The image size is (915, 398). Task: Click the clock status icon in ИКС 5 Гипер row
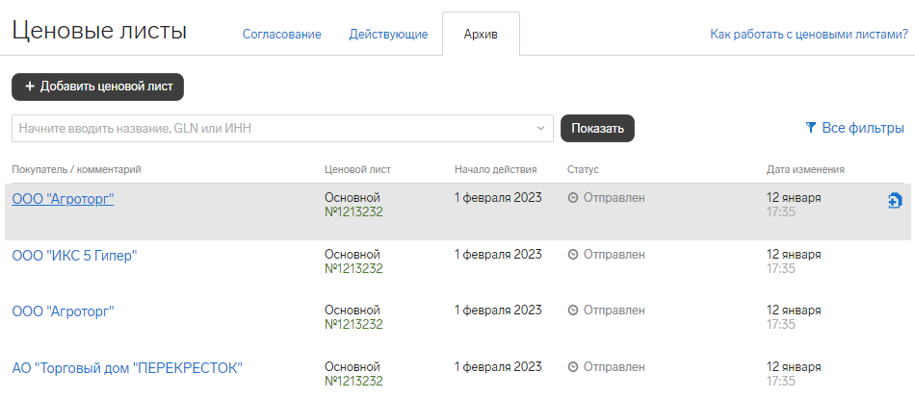pos(573,255)
